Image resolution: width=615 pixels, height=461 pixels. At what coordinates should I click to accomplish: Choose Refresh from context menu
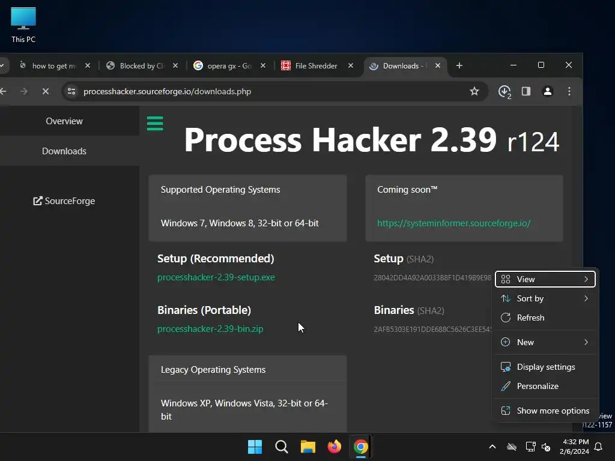coord(545,318)
